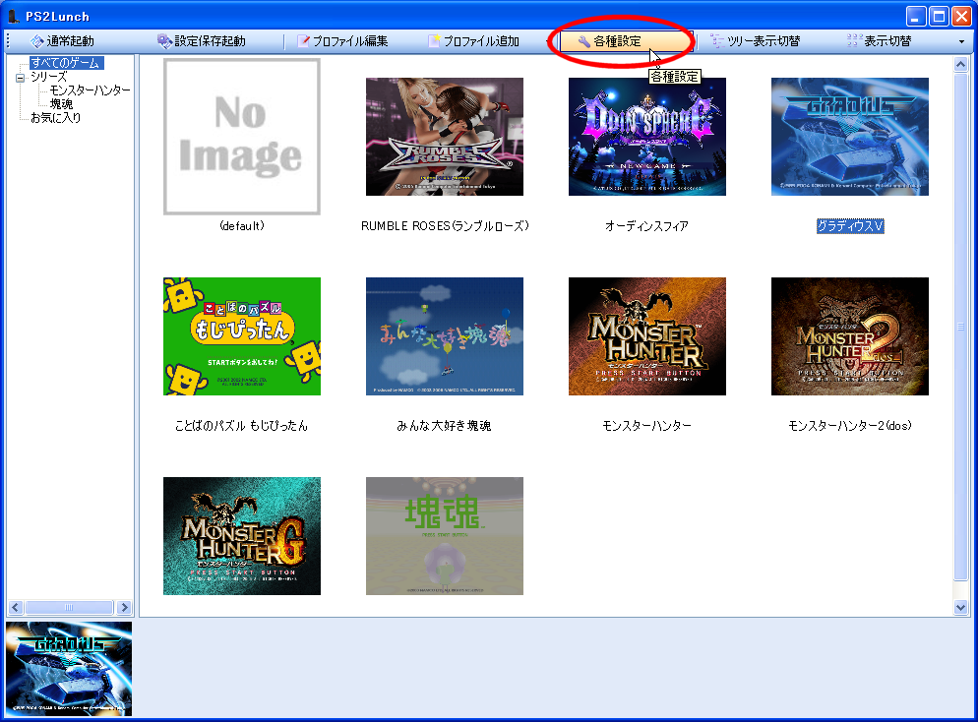The image size is (978, 722).
Task: Click the tree panel scroll-right arrow
Action: (124, 607)
